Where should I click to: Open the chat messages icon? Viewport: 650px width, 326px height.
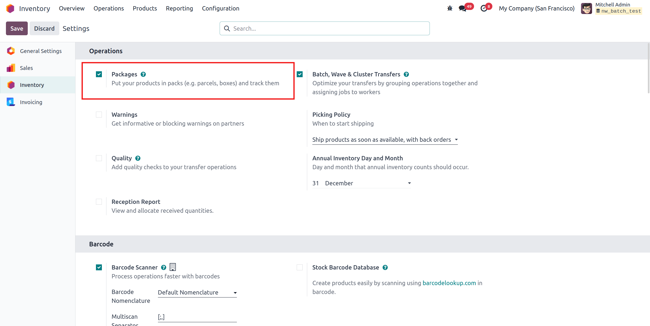click(463, 8)
